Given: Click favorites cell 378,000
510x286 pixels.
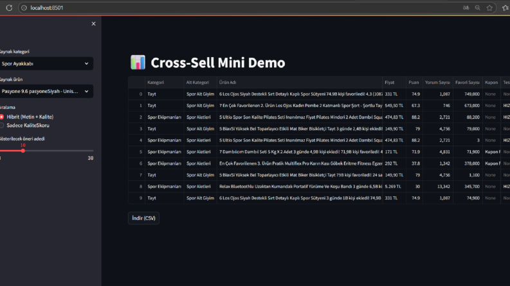Looking at the screenshot, I should pyautogui.click(x=468, y=164).
